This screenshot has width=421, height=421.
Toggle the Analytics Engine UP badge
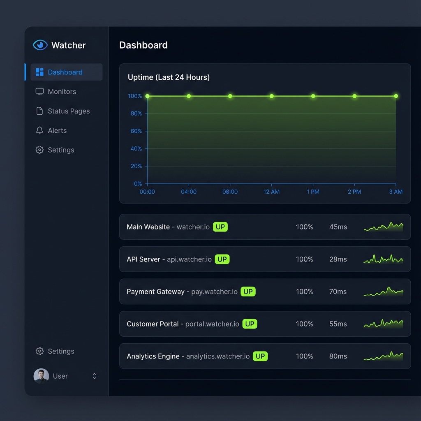260,356
